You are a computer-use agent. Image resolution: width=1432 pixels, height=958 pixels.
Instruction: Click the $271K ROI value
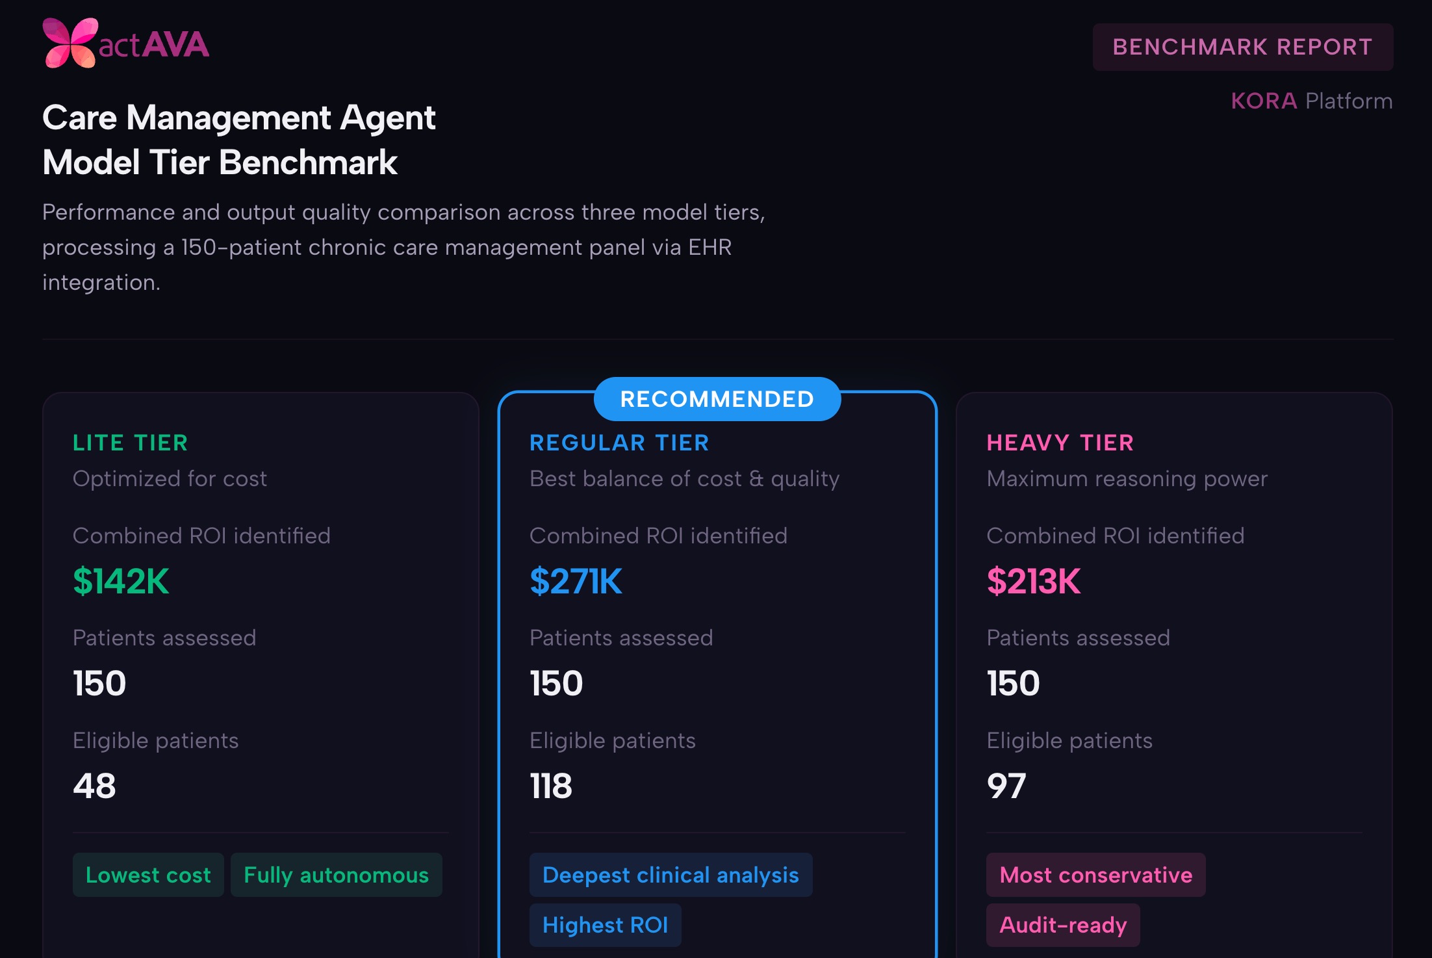tap(576, 581)
